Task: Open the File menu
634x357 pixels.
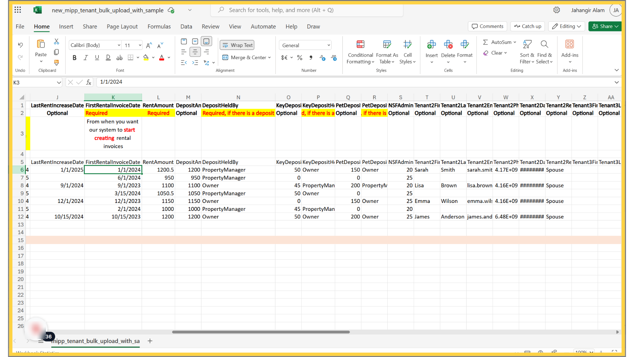Action: pyautogui.click(x=20, y=26)
